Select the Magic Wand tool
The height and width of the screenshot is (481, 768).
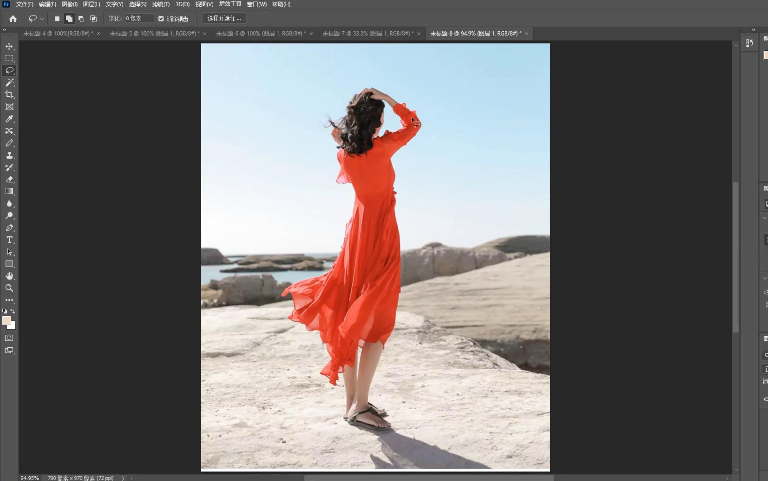(9, 83)
